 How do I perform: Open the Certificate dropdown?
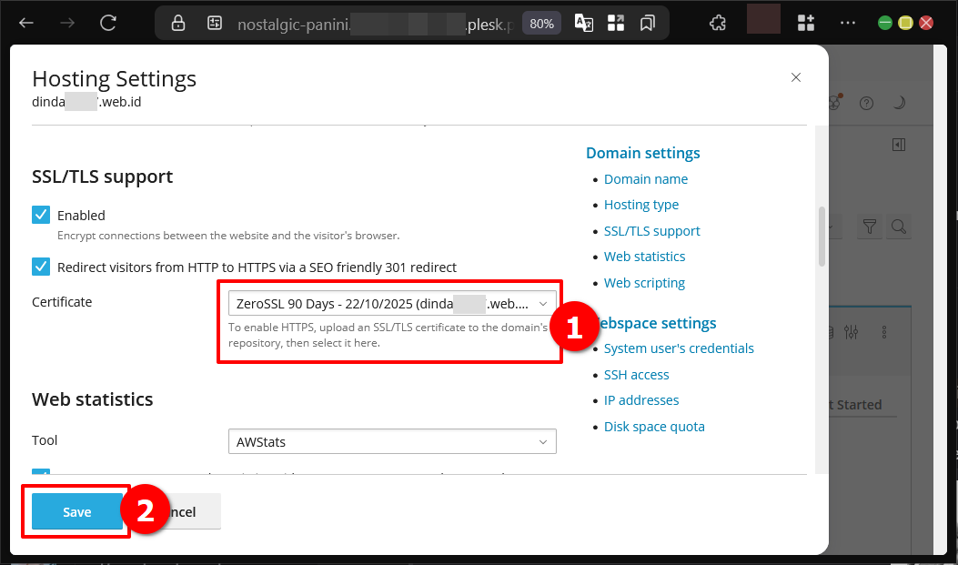pos(391,303)
